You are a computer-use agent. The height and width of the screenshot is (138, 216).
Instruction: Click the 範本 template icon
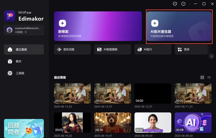[x=10, y=61]
